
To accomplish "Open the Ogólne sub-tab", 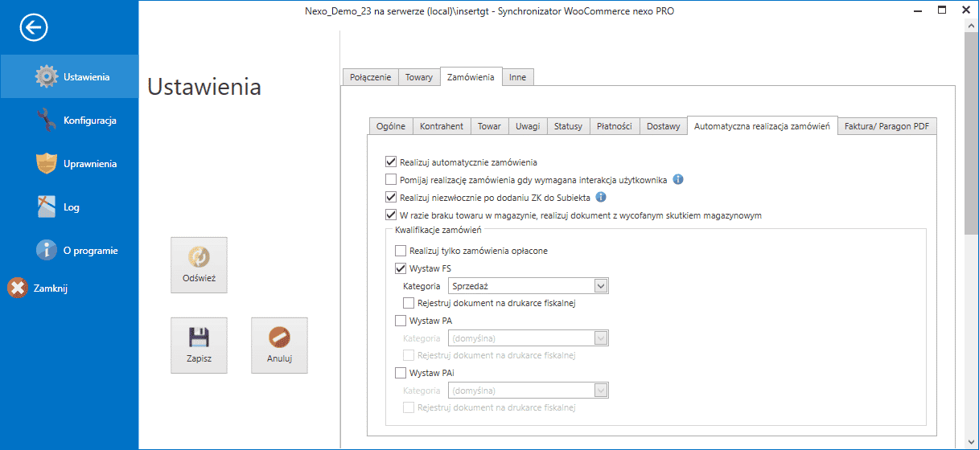I will [x=391, y=126].
